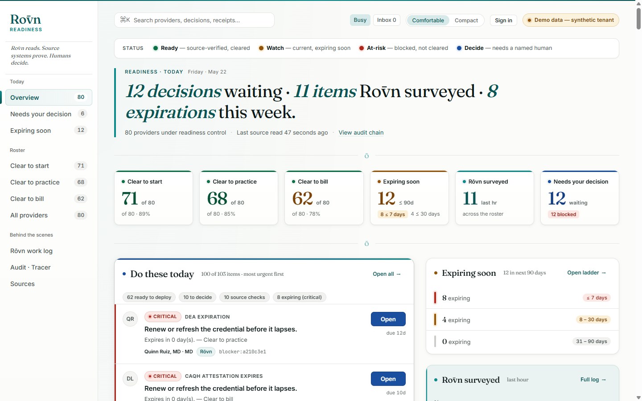Click the Rovn tag next to Quinn Ruiz

pos(206,352)
